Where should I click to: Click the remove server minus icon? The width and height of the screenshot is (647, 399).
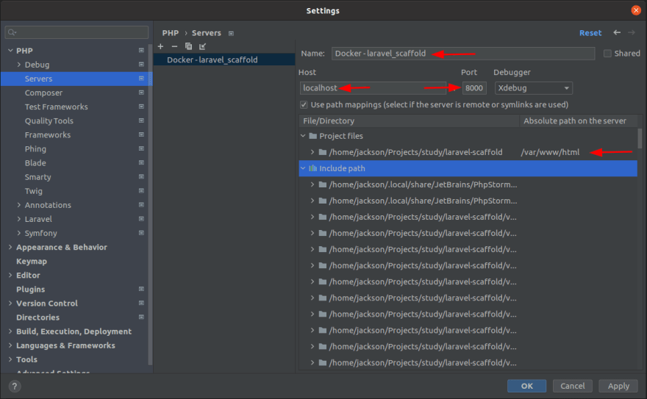pyautogui.click(x=174, y=46)
